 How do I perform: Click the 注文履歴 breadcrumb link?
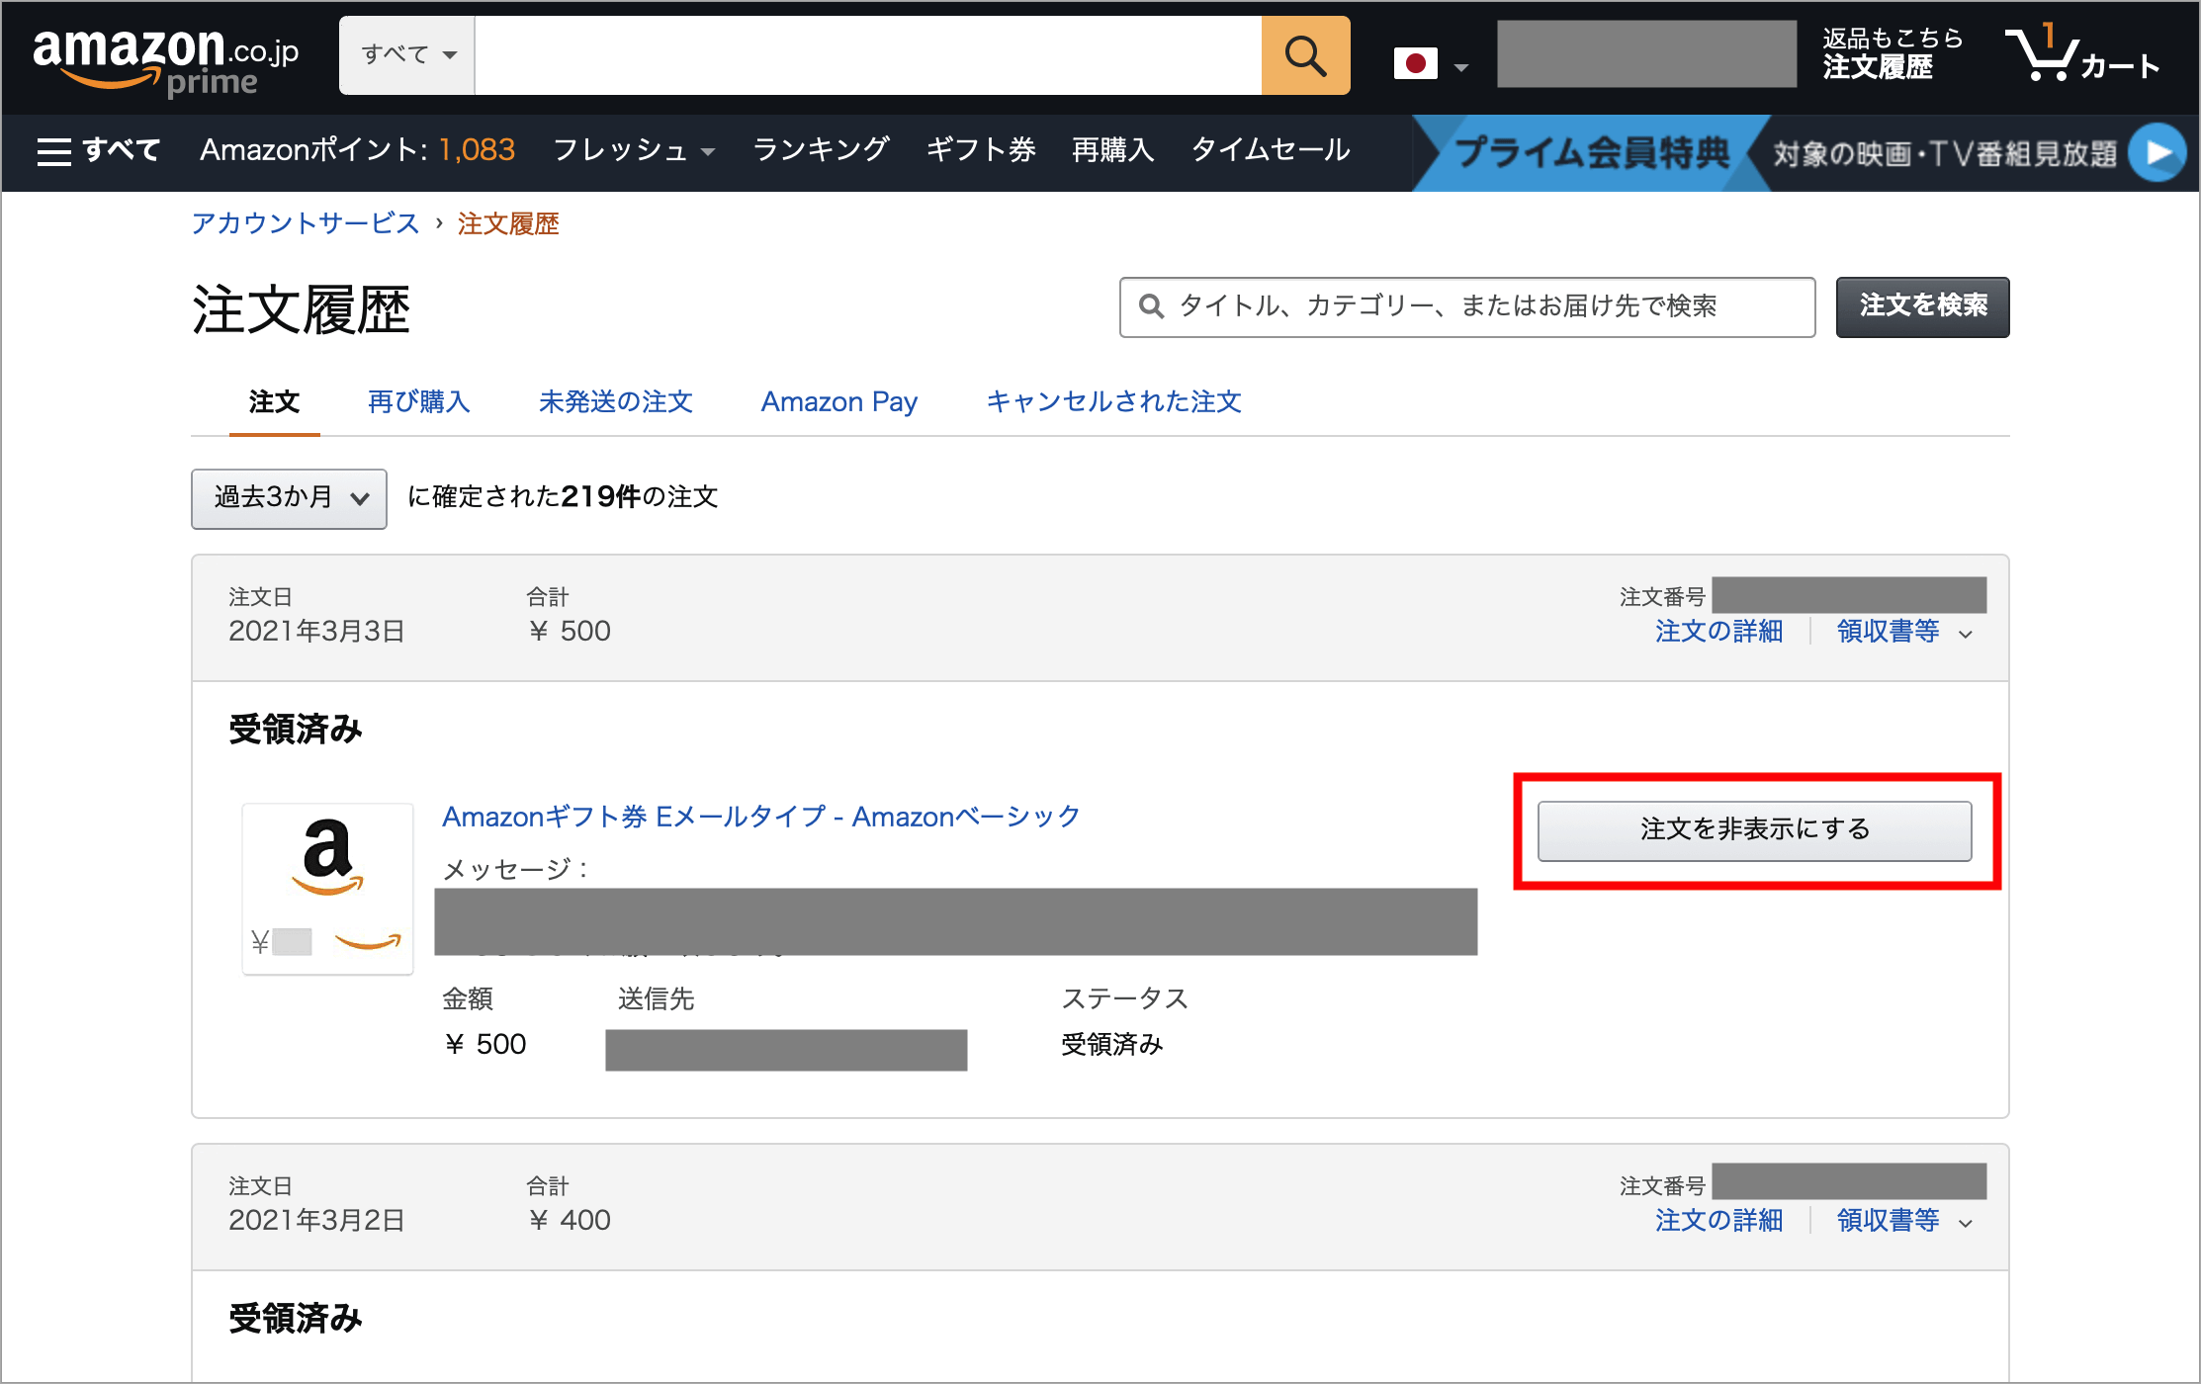508,223
